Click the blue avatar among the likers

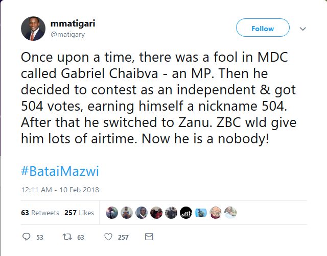pyautogui.click(x=201, y=213)
